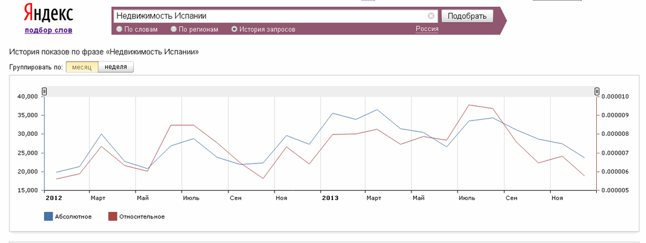The image size is (646, 243).
Task: Select the История запросов radio button
Action: [x=235, y=29]
